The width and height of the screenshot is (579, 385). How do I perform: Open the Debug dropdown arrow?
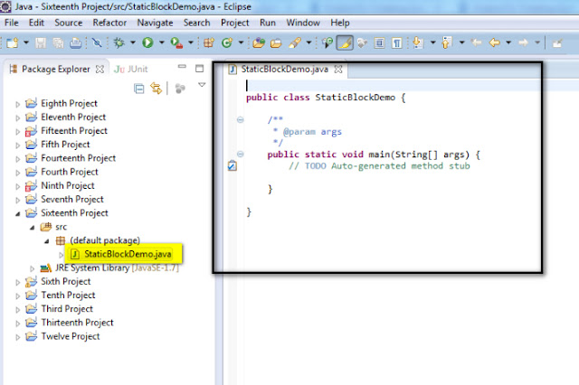click(x=133, y=42)
